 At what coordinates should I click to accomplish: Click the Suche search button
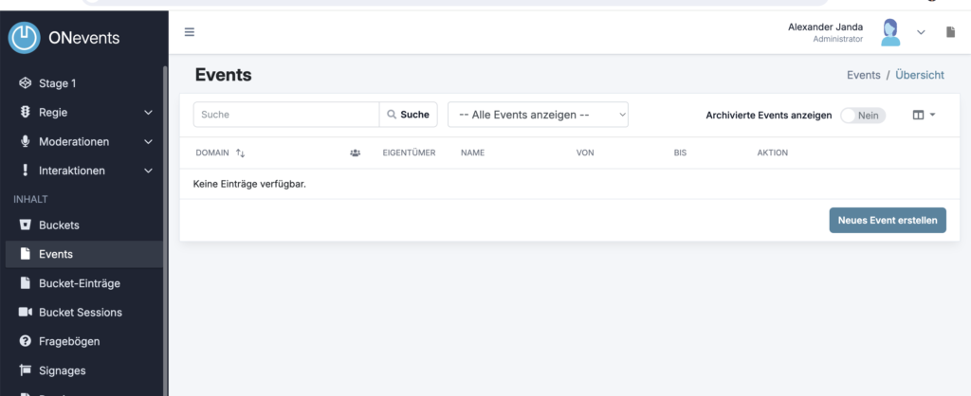(408, 115)
